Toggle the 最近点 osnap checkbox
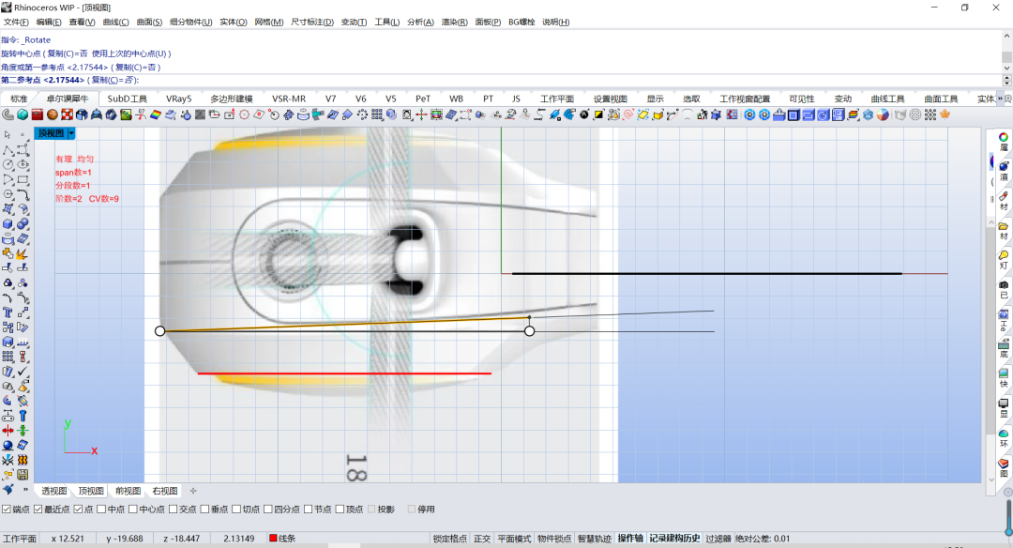Screen dimensions: 1013x548 (x=38, y=510)
